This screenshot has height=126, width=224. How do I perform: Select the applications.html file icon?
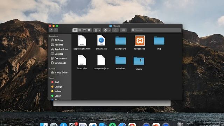pos(82,41)
